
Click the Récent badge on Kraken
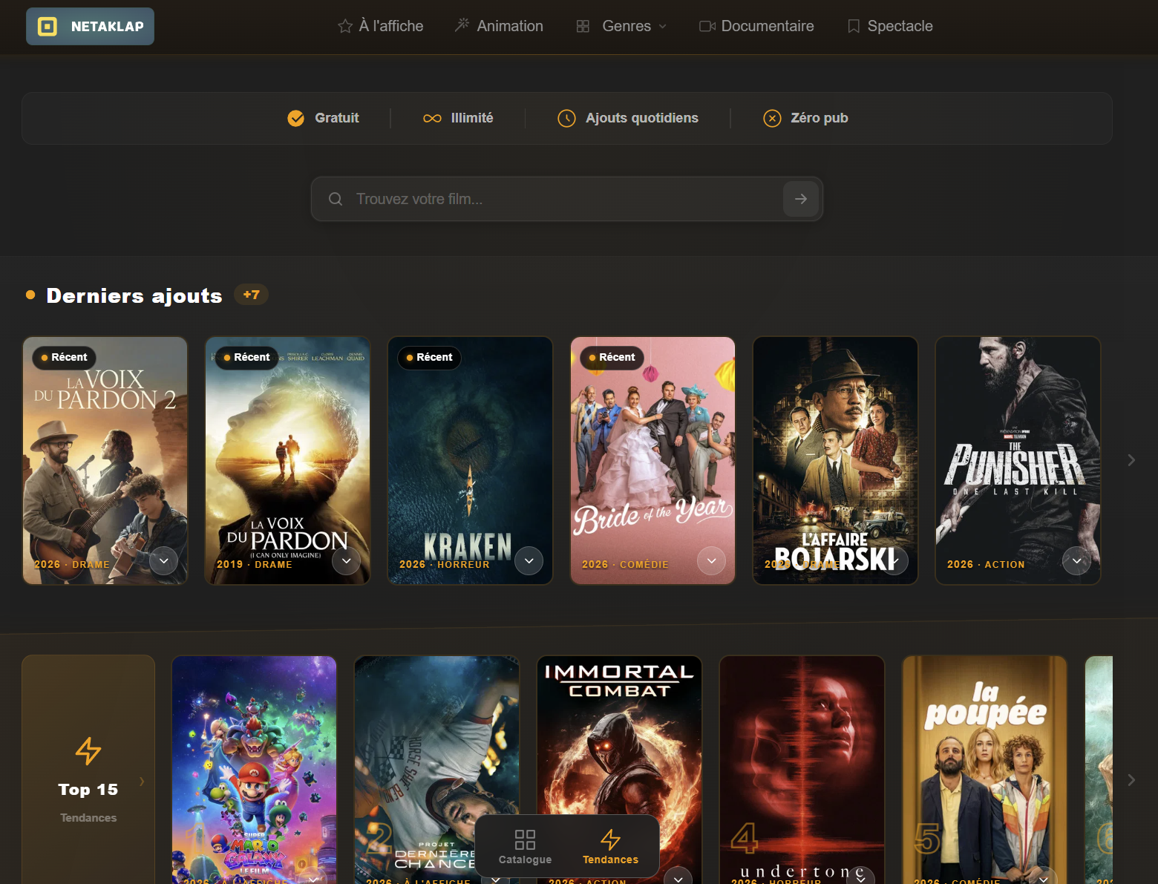pos(429,358)
